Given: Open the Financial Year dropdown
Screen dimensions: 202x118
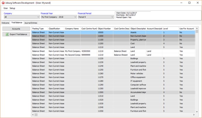Looking at the screenshot, I should coord(59,17).
